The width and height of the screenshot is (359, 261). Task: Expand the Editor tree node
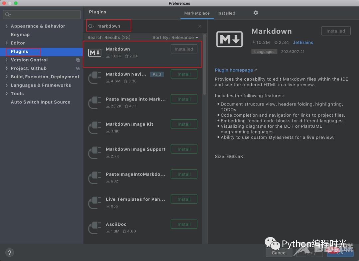pyautogui.click(x=7, y=43)
